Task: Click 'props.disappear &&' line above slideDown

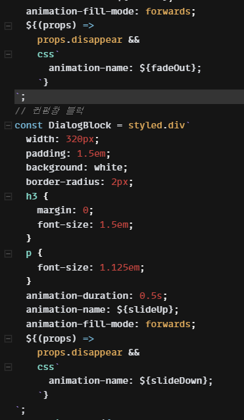Action: tap(88, 353)
